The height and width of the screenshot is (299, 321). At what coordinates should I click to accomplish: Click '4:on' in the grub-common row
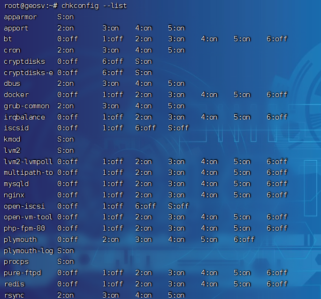click(x=144, y=106)
